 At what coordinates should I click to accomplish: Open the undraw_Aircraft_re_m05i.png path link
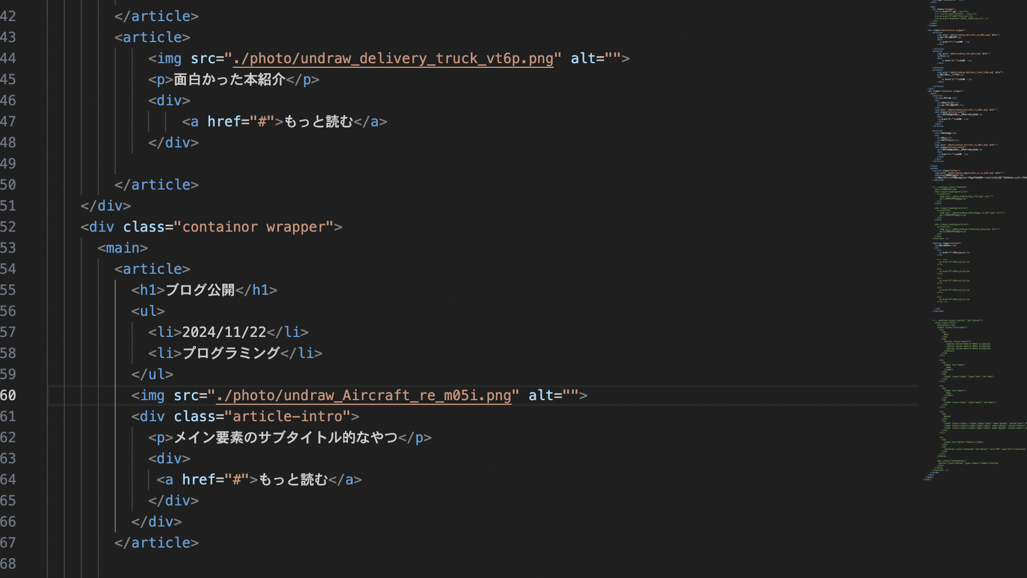[x=367, y=395]
